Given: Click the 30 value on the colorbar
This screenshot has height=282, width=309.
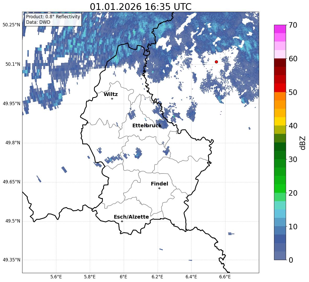Looking at the screenshot, I should [293, 159].
